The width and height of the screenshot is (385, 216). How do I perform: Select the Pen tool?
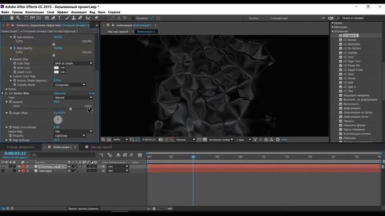tap(54, 18)
